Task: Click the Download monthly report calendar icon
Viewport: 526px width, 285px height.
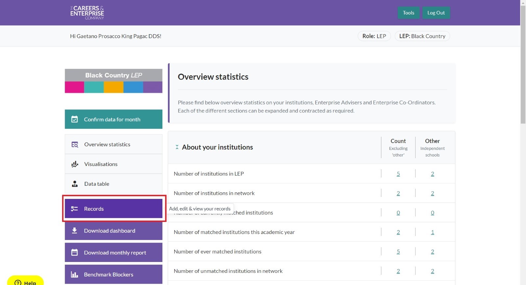Action: pyautogui.click(x=75, y=252)
